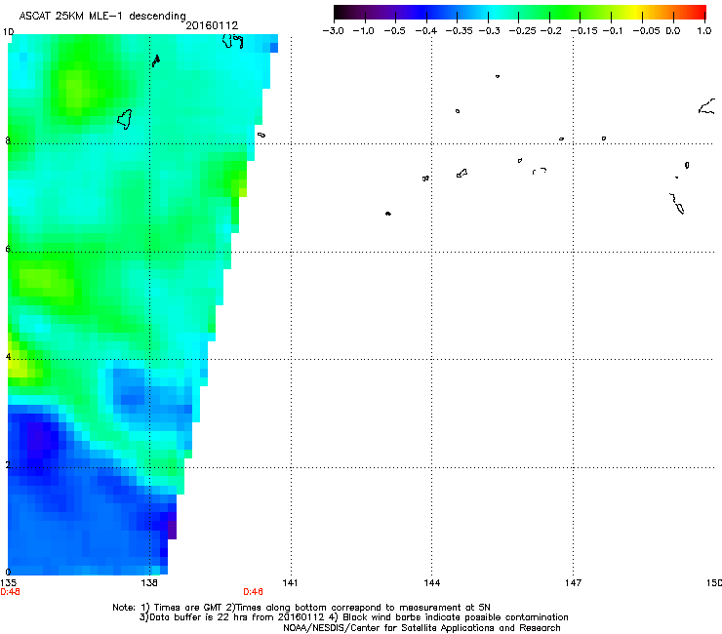Image resolution: width=722 pixels, height=634 pixels.
Task: Click longitude label 144 on the axis
Action: (432, 583)
